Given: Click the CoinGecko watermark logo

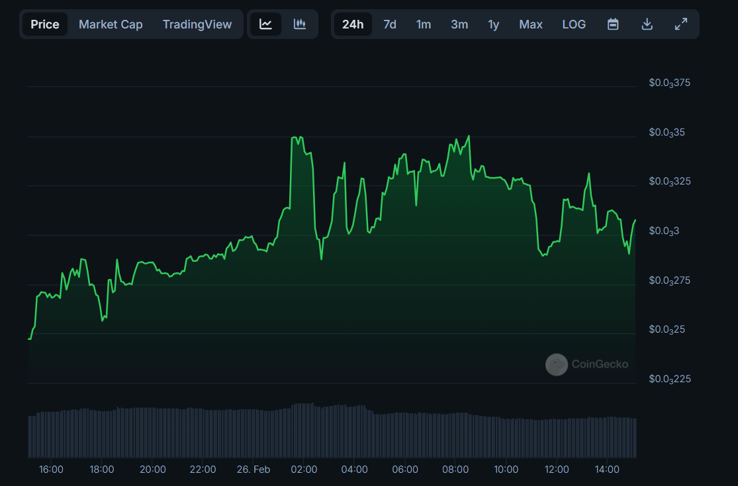Looking at the screenshot, I should click(x=586, y=364).
